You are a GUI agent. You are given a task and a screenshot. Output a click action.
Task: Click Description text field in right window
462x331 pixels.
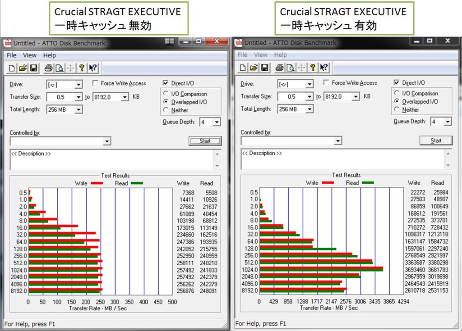[x=343, y=159]
